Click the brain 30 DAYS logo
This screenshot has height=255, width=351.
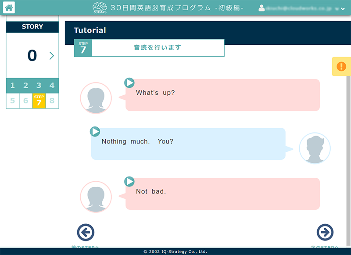(x=100, y=7)
